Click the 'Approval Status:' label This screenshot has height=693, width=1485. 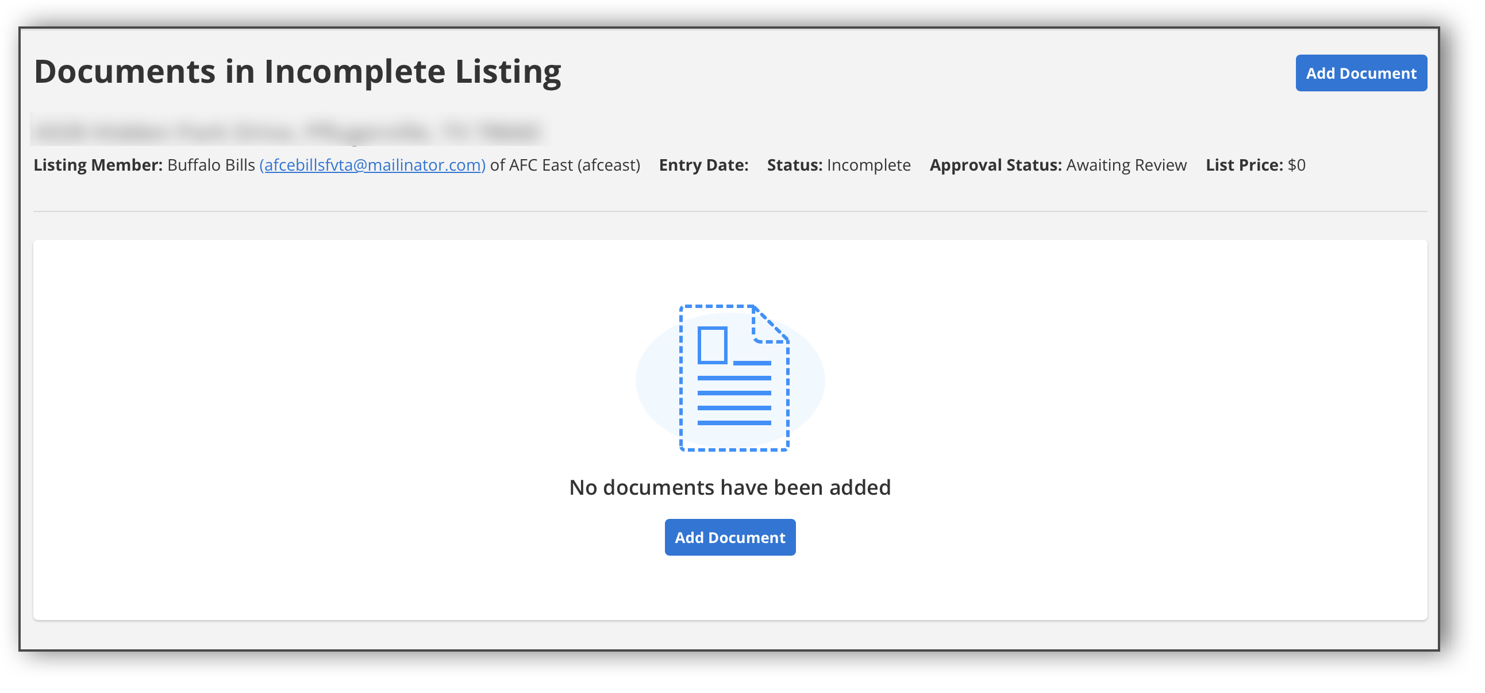995,165
